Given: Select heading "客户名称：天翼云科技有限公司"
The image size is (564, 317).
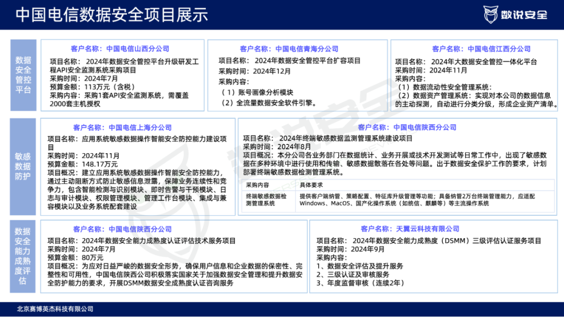Looking at the screenshot, I should [x=410, y=229].
